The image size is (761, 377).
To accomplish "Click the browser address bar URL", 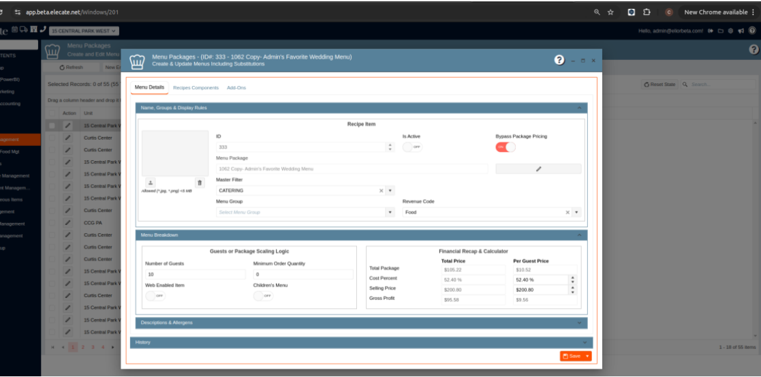I will [x=72, y=12].
